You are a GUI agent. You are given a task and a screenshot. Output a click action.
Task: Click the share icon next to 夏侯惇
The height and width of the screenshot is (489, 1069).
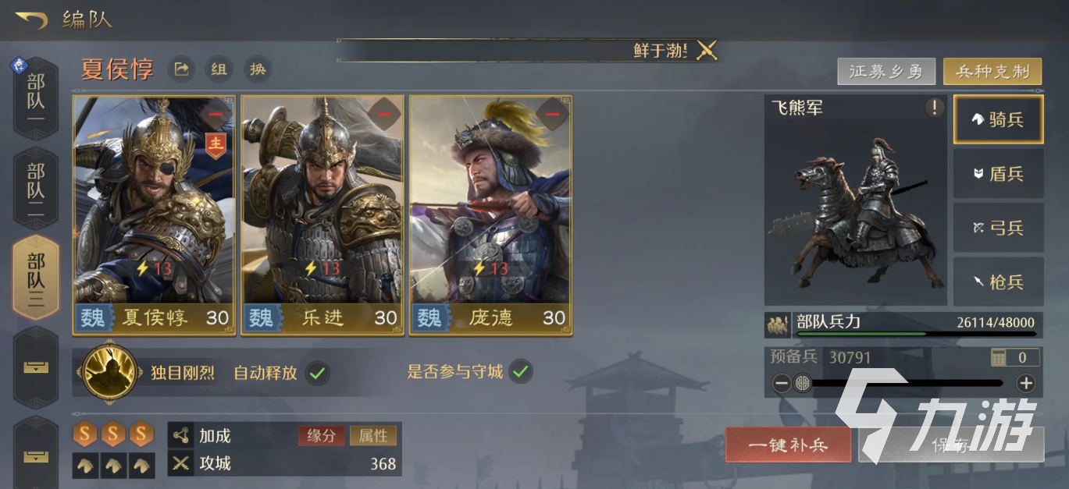point(181,69)
